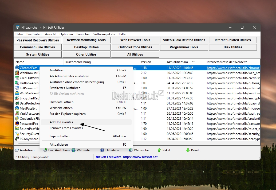Click the ChromePass utility icon

click(17, 68)
